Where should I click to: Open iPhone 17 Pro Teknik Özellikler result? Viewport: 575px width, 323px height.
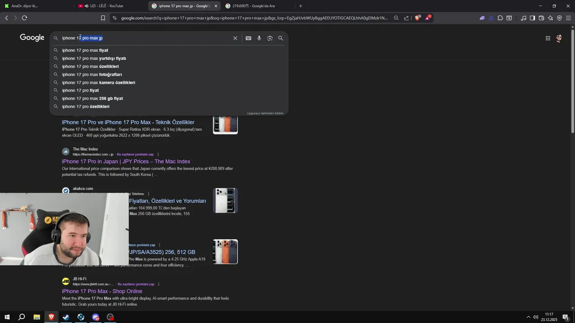point(128,122)
